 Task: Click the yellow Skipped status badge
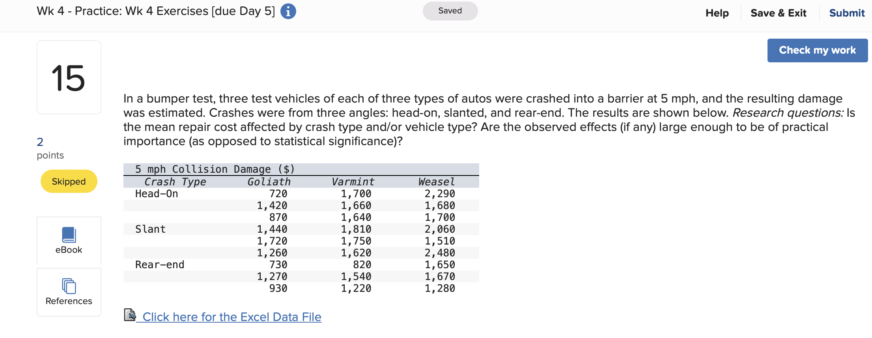[69, 181]
